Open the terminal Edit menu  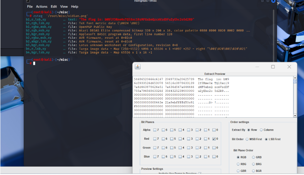pyautogui.click(x=54, y=7)
